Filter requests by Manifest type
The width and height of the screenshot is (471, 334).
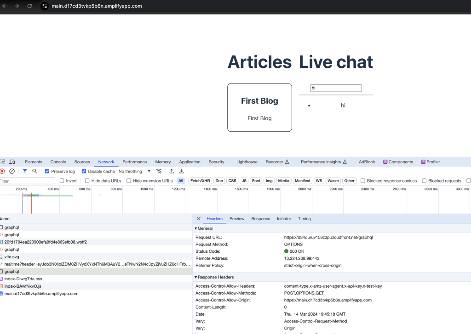pyautogui.click(x=302, y=181)
